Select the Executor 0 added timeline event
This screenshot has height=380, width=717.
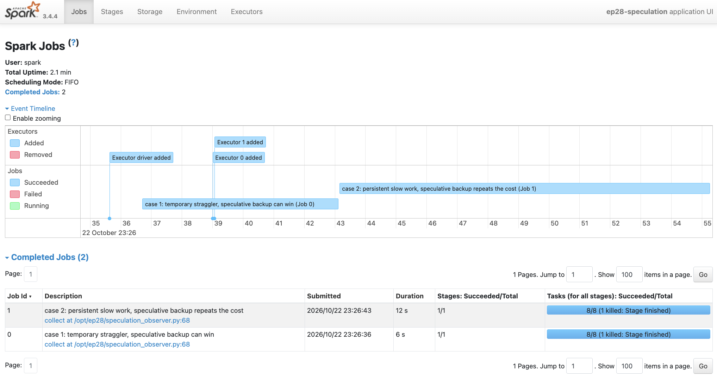click(x=238, y=158)
